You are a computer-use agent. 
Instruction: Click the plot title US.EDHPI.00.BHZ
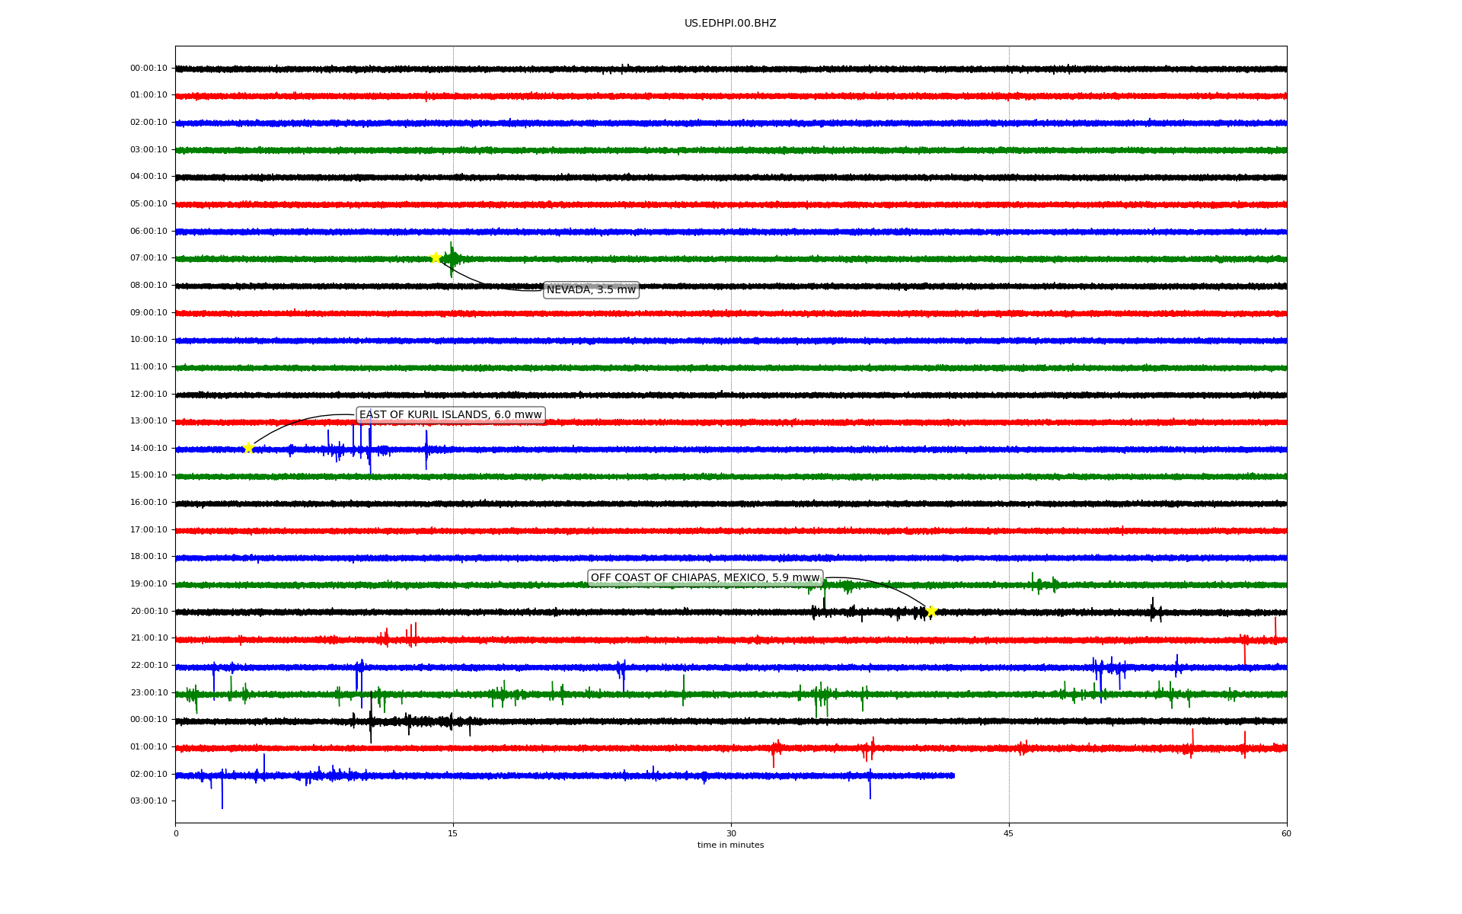730,24
